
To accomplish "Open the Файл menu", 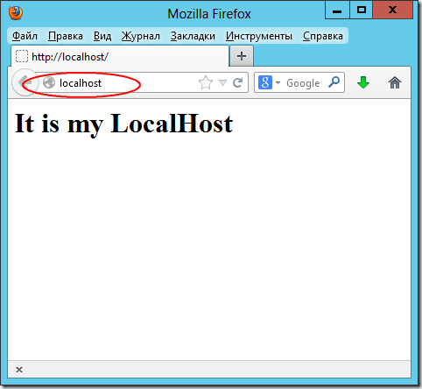I will click(25, 36).
